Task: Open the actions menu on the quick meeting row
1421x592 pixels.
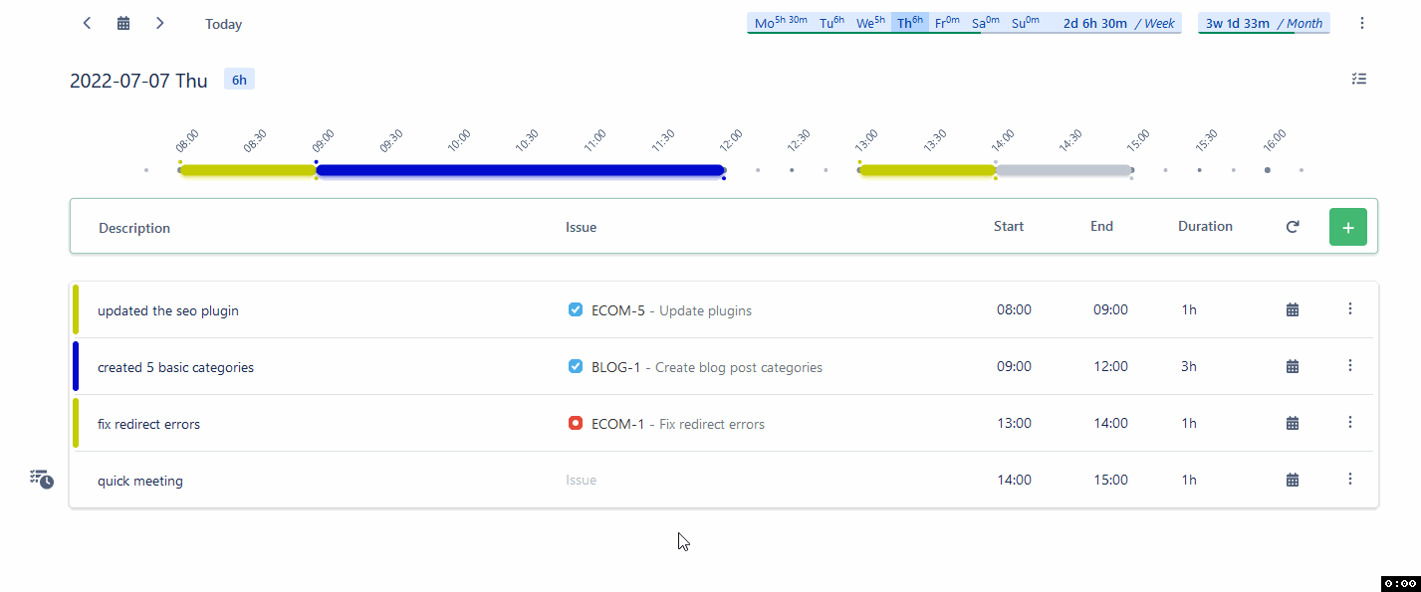Action: 1350,479
